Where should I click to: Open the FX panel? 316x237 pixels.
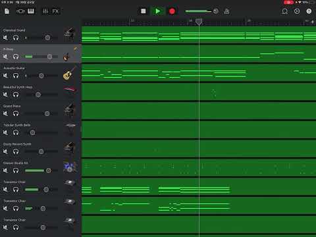point(55,11)
